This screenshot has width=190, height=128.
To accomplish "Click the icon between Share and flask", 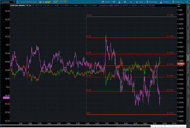I will coord(114,2).
